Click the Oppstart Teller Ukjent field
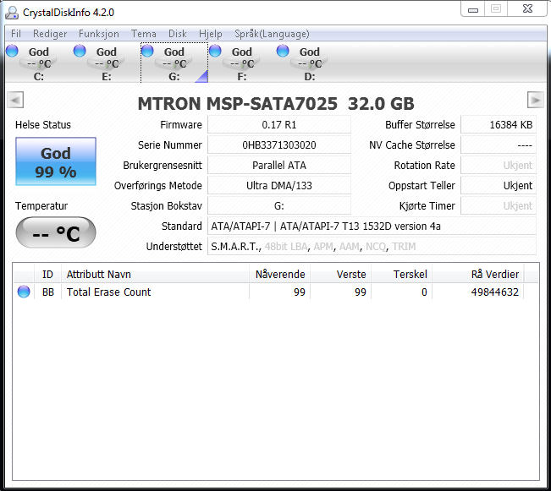 (499, 186)
